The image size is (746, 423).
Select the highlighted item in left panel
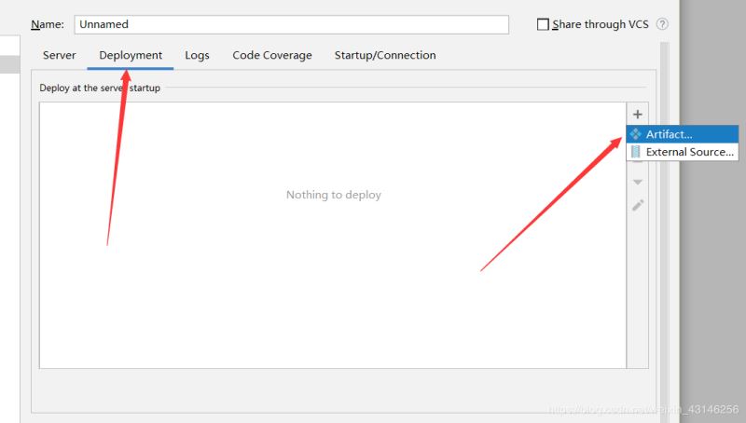point(9,64)
